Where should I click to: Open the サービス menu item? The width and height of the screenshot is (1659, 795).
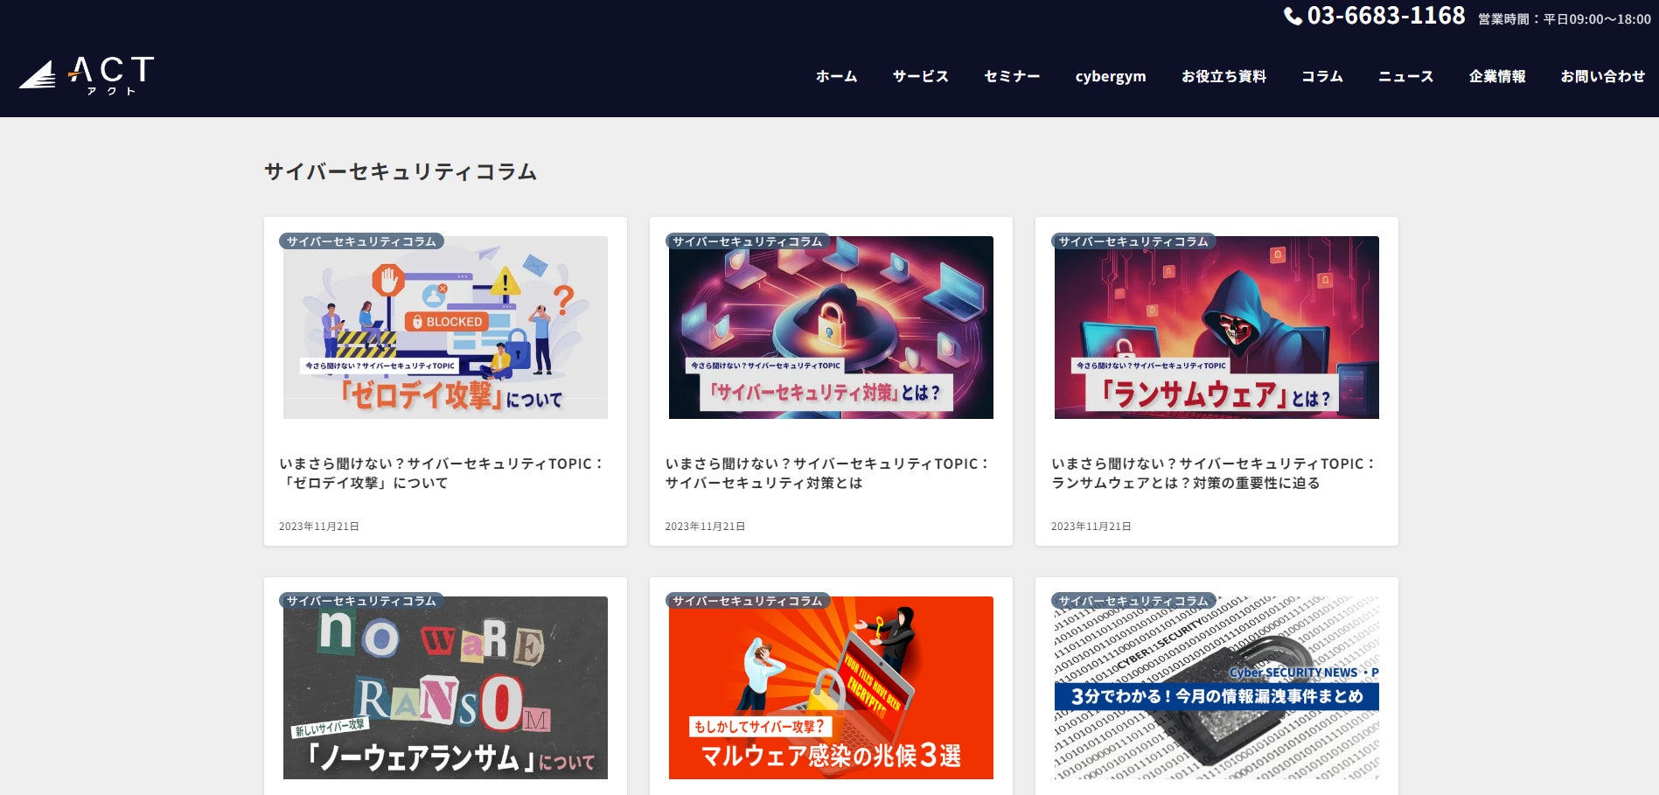(920, 76)
